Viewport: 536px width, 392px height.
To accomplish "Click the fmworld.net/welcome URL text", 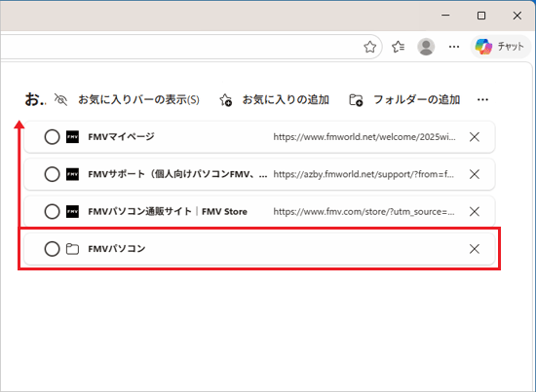I will (x=364, y=137).
